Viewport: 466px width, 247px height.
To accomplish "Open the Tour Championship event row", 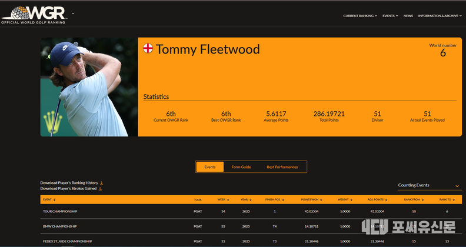I will pos(251,211).
